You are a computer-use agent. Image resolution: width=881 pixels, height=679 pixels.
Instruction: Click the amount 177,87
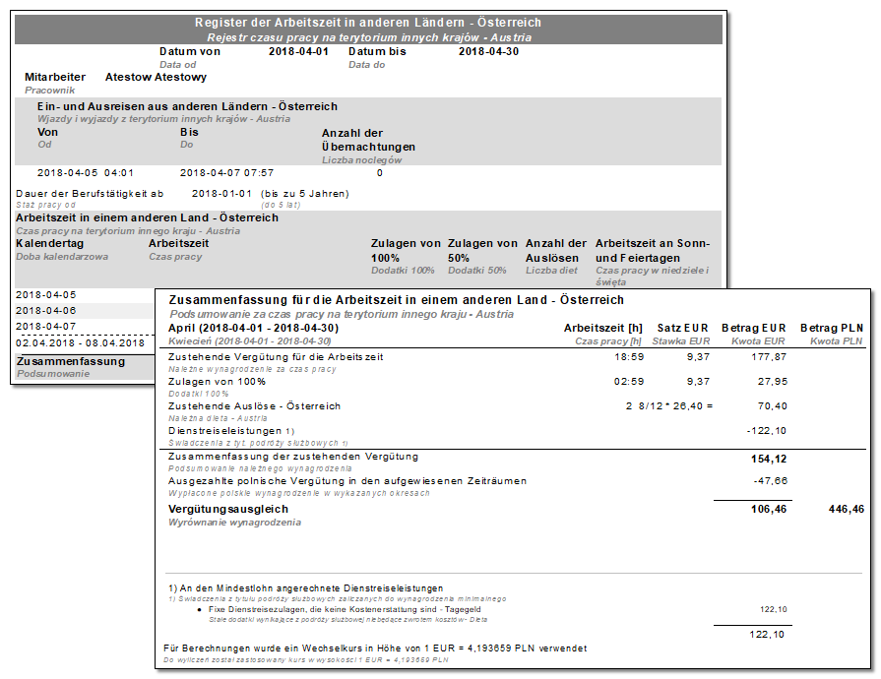(x=769, y=356)
